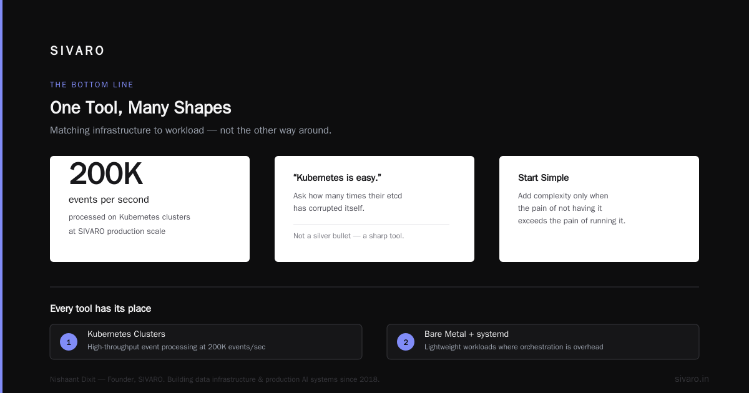Select the 'Start Simple' card heading
749x393 pixels.
(543, 178)
